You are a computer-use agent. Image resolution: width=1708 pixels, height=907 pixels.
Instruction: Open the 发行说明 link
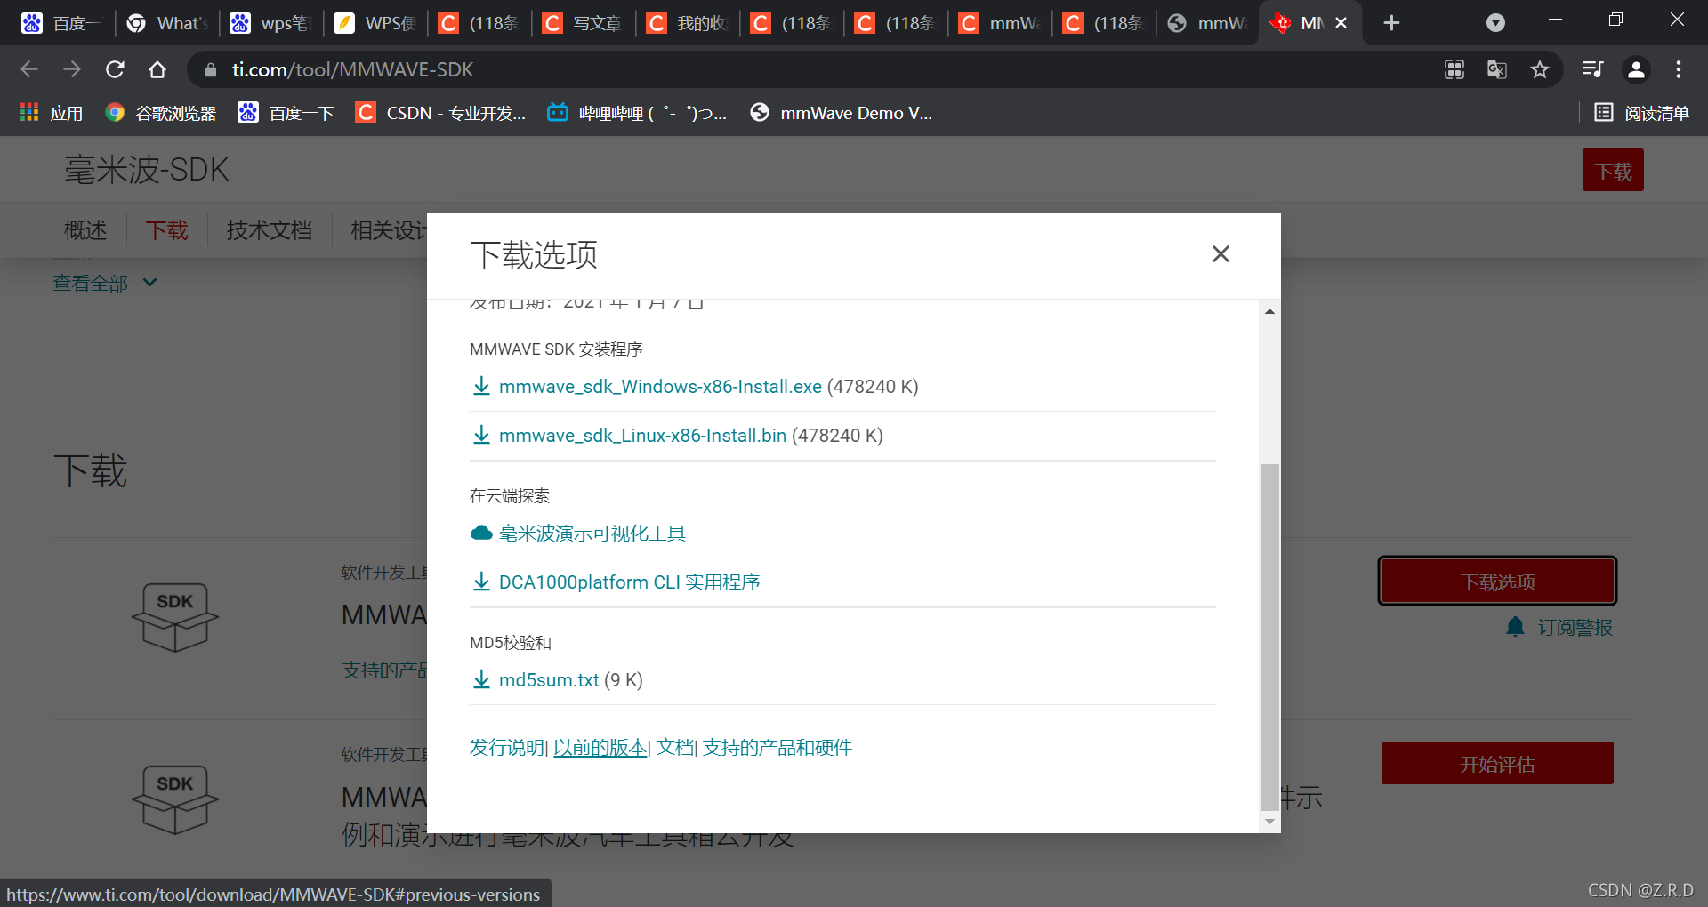point(507,748)
